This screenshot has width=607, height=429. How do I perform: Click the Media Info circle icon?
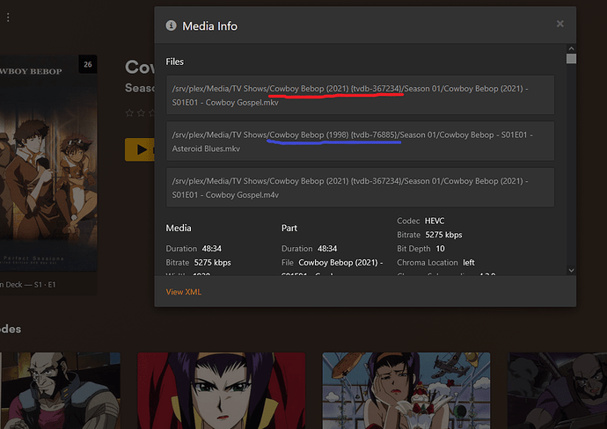tap(172, 25)
